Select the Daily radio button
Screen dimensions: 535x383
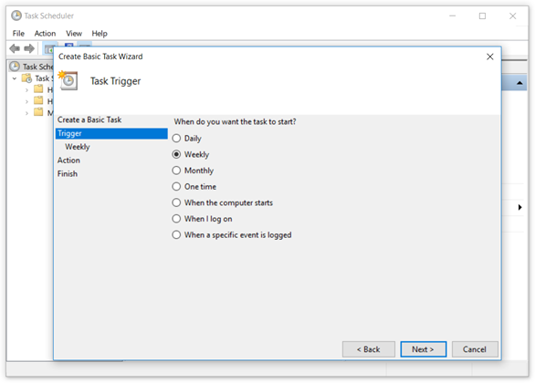click(x=176, y=139)
